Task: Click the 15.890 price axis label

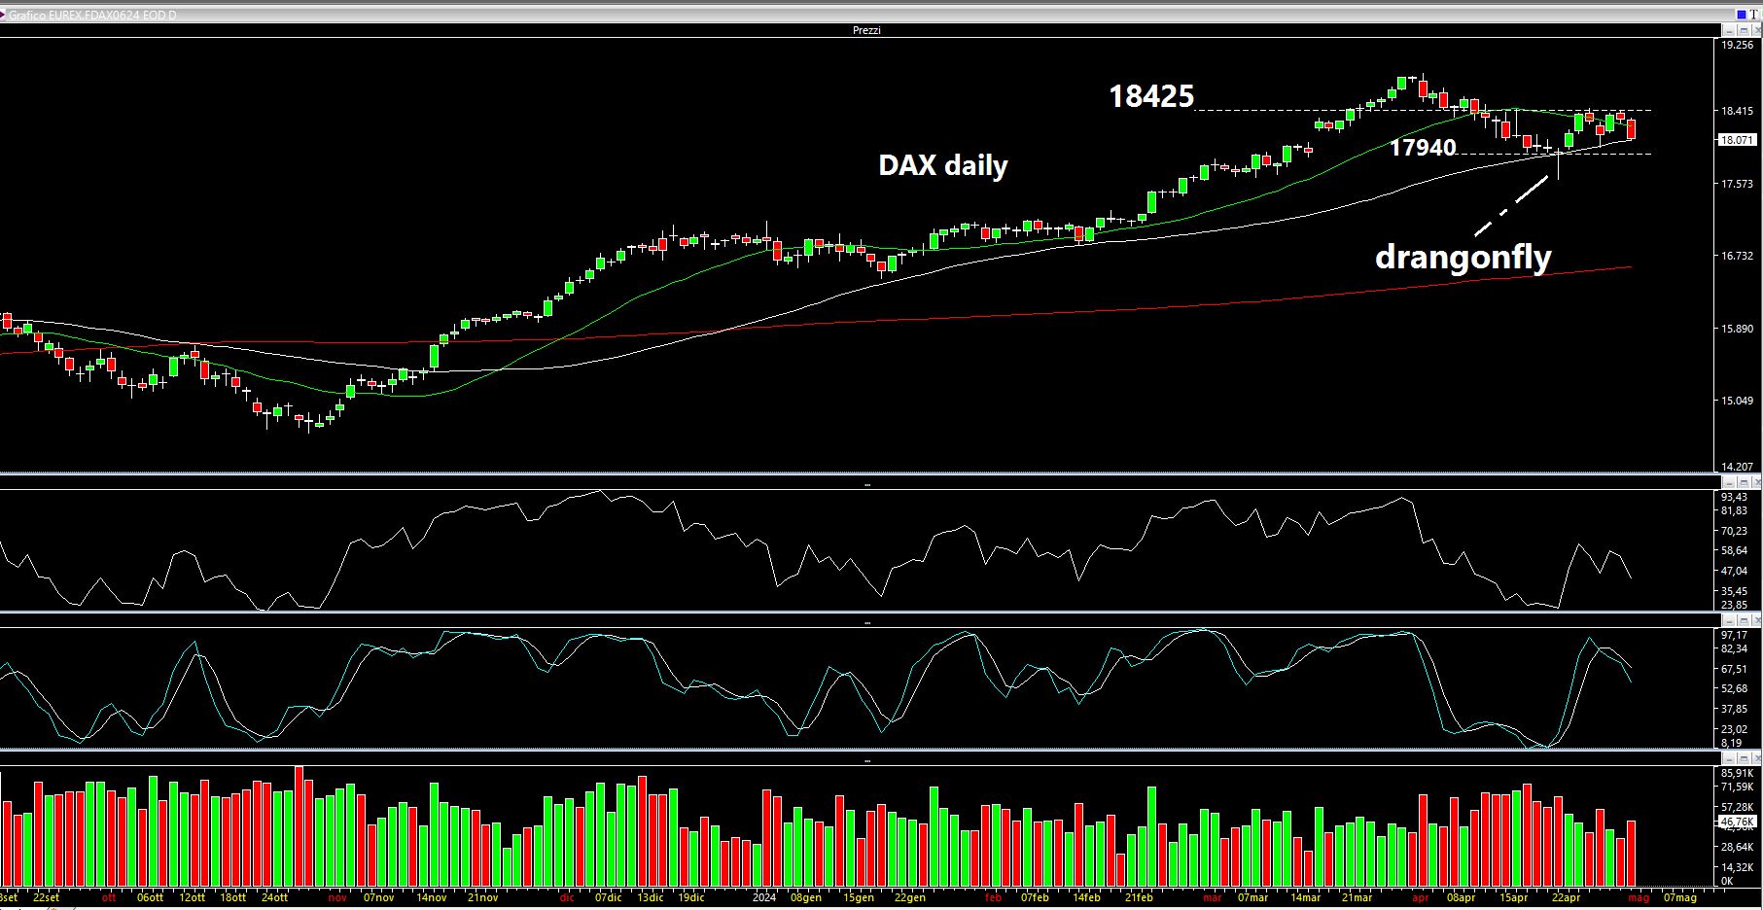Action: point(1738,329)
